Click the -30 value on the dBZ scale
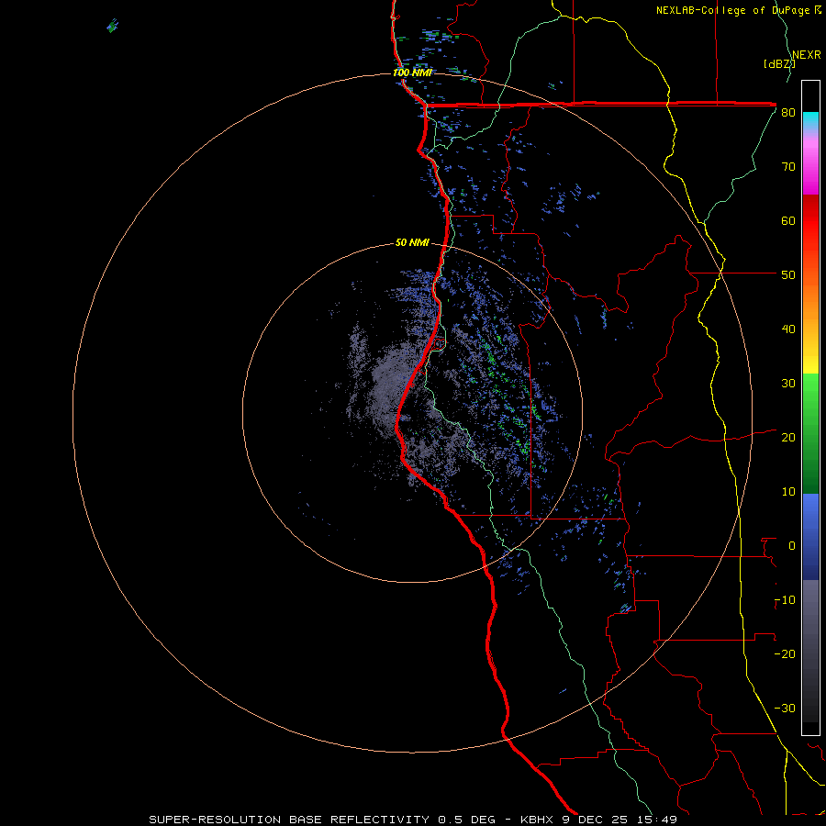Screen dimensions: 826x826 point(785,708)
